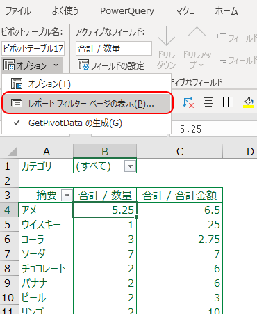257x314 pixels.
Task: Click the align lines icon
Action: (x=208, y=102)
